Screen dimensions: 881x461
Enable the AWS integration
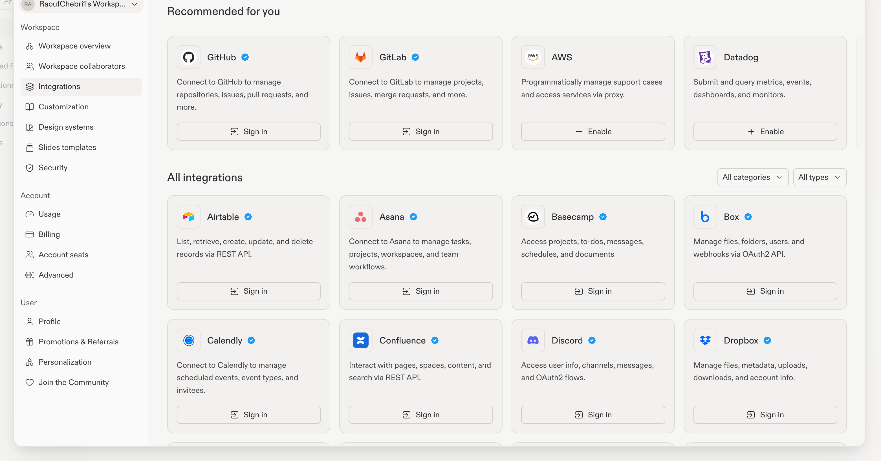point(593,132)
